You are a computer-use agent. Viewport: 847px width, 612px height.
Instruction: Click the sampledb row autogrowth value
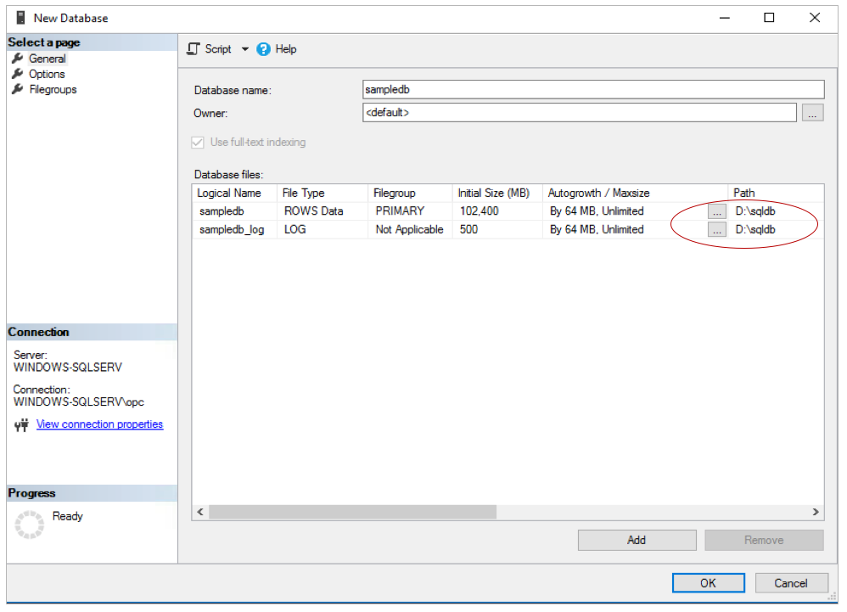point(597,211)
